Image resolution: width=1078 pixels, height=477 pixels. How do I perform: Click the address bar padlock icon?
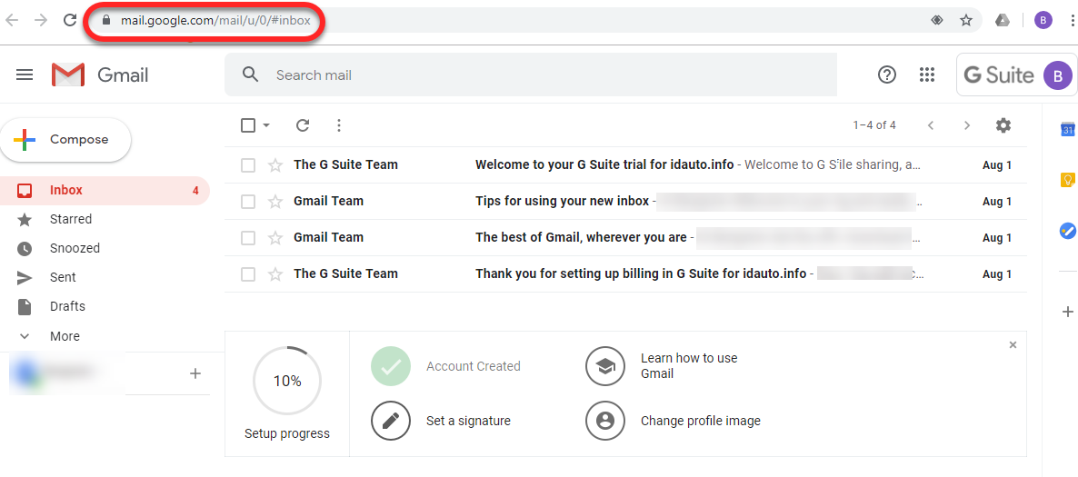(x=105, y=21)
